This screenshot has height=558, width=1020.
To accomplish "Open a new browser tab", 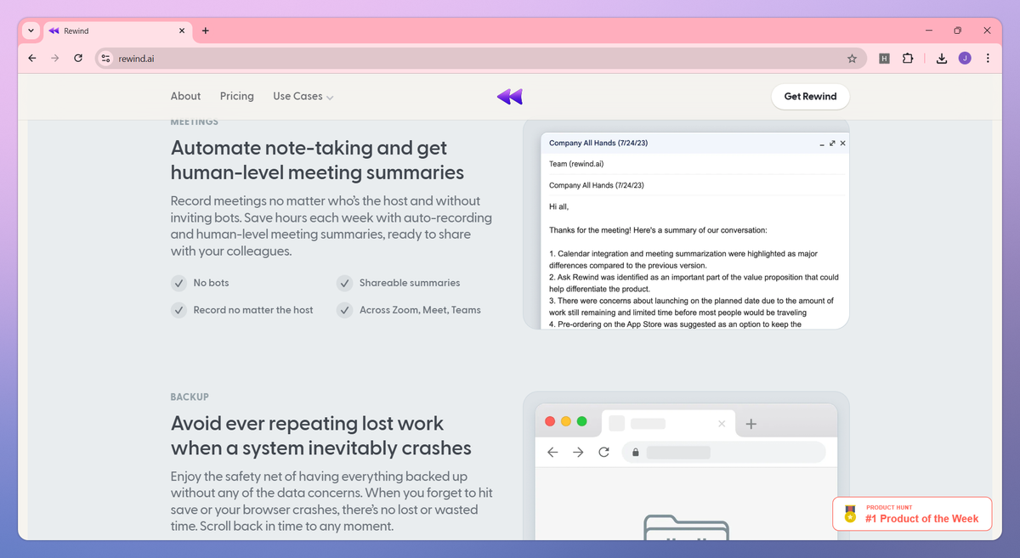I will (206, 31).
